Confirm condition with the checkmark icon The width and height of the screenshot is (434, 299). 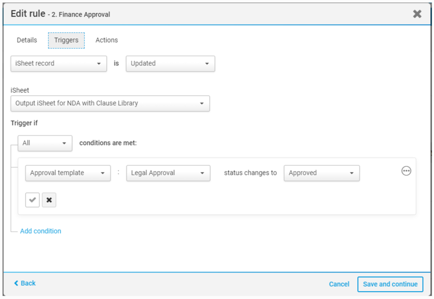click(x=32, y=200)
